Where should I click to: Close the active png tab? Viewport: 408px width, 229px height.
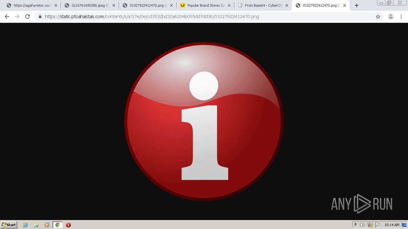click(x=344, y=5)
